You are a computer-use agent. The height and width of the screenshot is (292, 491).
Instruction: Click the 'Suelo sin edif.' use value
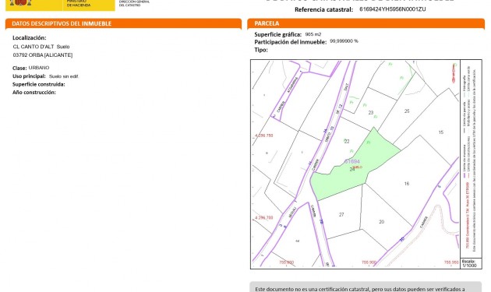click(64, 76)
